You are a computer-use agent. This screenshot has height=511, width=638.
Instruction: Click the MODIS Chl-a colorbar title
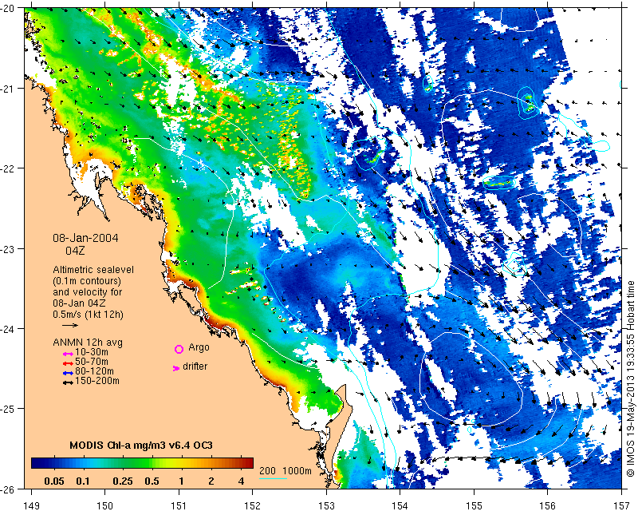point(141,445)
